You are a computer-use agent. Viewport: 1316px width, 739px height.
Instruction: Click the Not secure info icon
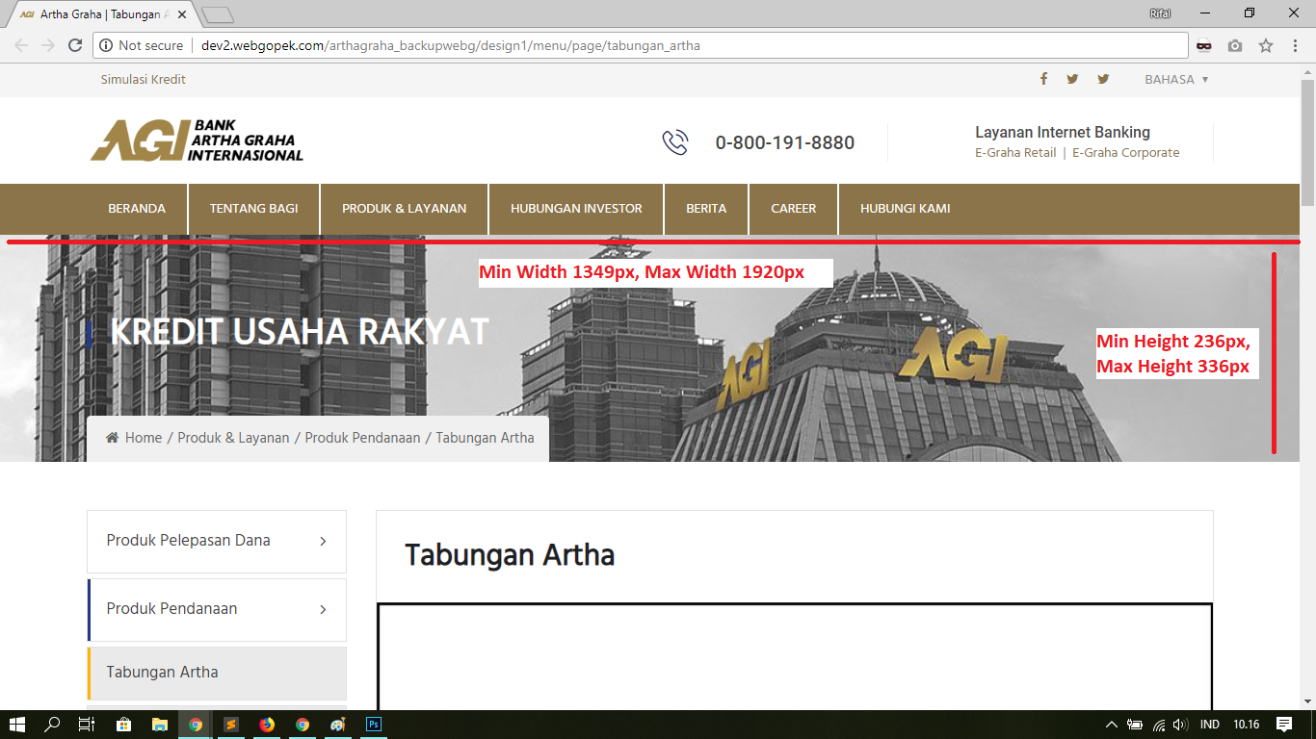point(106,45)
